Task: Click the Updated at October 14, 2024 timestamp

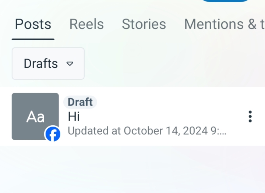Action: click(147, 131)
